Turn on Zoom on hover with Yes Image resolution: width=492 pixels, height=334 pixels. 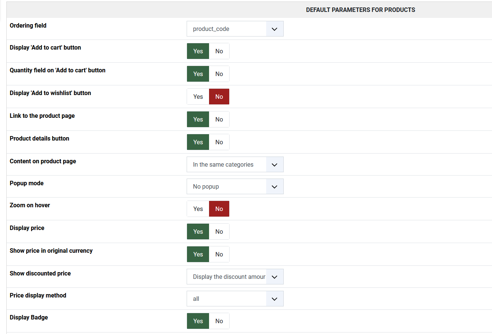pos(198,209)
